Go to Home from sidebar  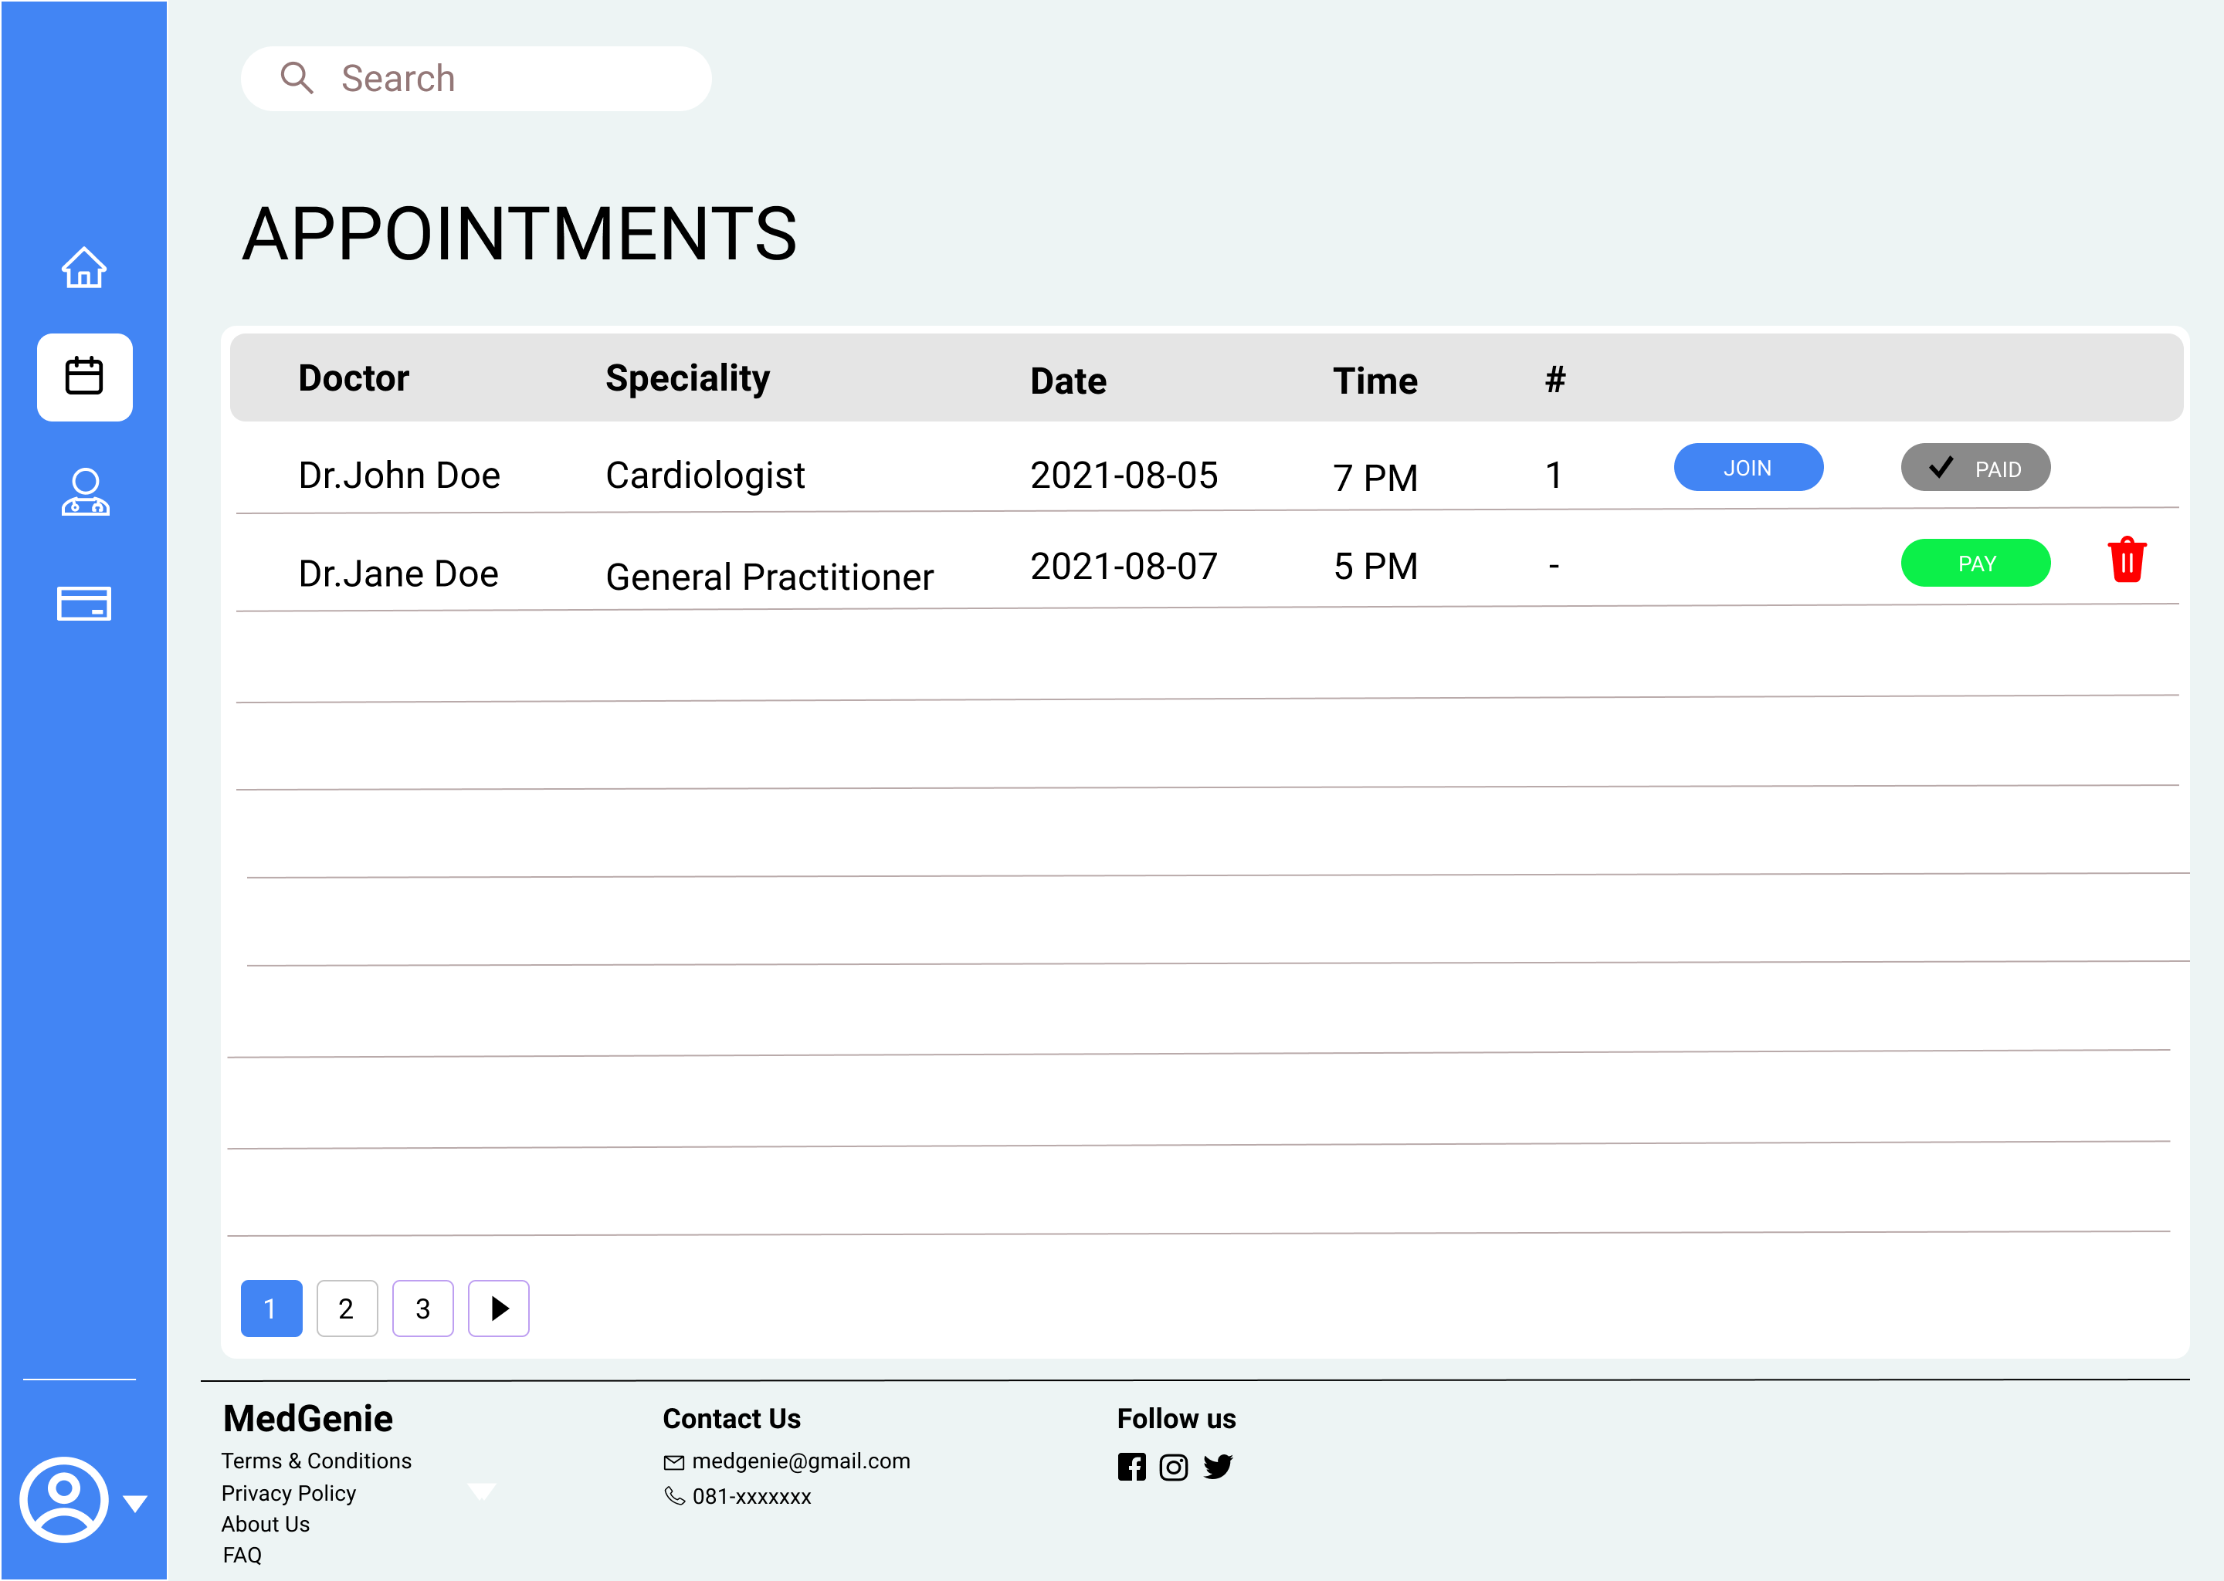pyautogui.click(x=83, y=268)
